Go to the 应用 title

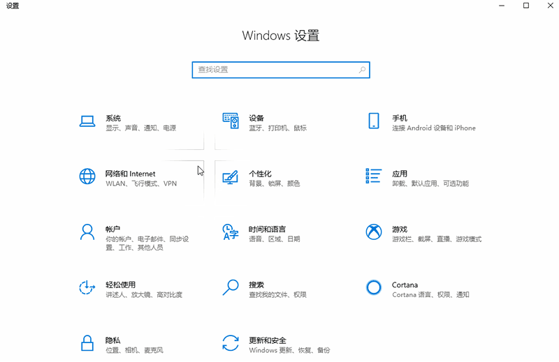(400, 174)
